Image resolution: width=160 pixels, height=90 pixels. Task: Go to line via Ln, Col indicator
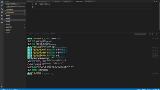point(139,89)
